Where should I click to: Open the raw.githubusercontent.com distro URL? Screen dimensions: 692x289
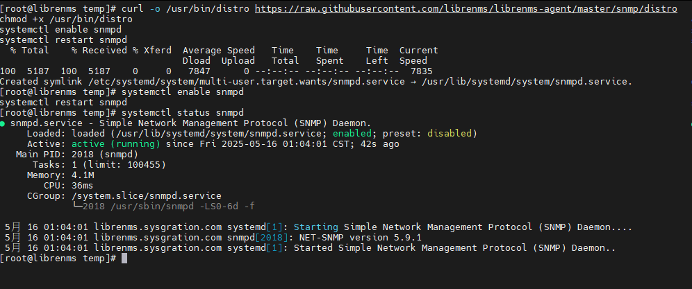(466, 9)
